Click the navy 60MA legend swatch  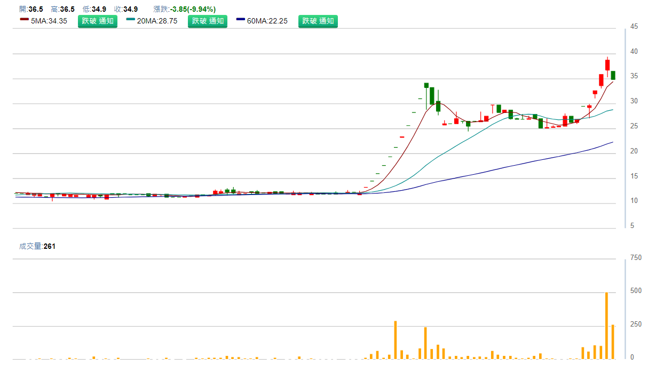point(241,20)
